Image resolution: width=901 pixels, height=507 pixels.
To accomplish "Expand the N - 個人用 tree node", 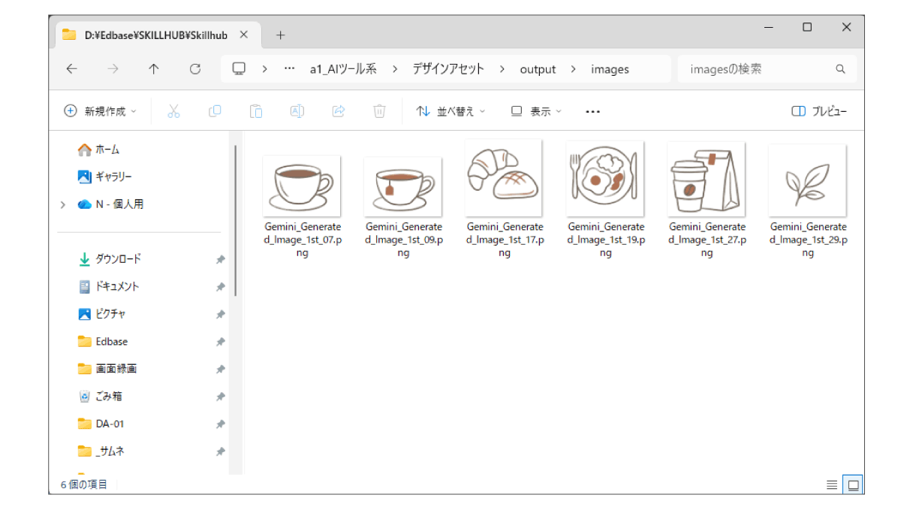I will [63, 204].
